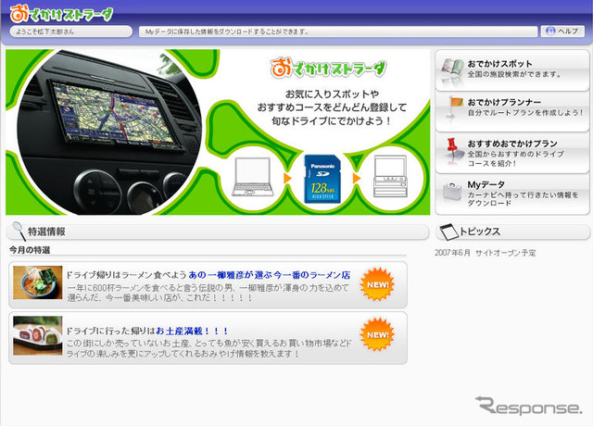Click the red pushpin icon for おすすめおでかけプラン

click(452, 150)
